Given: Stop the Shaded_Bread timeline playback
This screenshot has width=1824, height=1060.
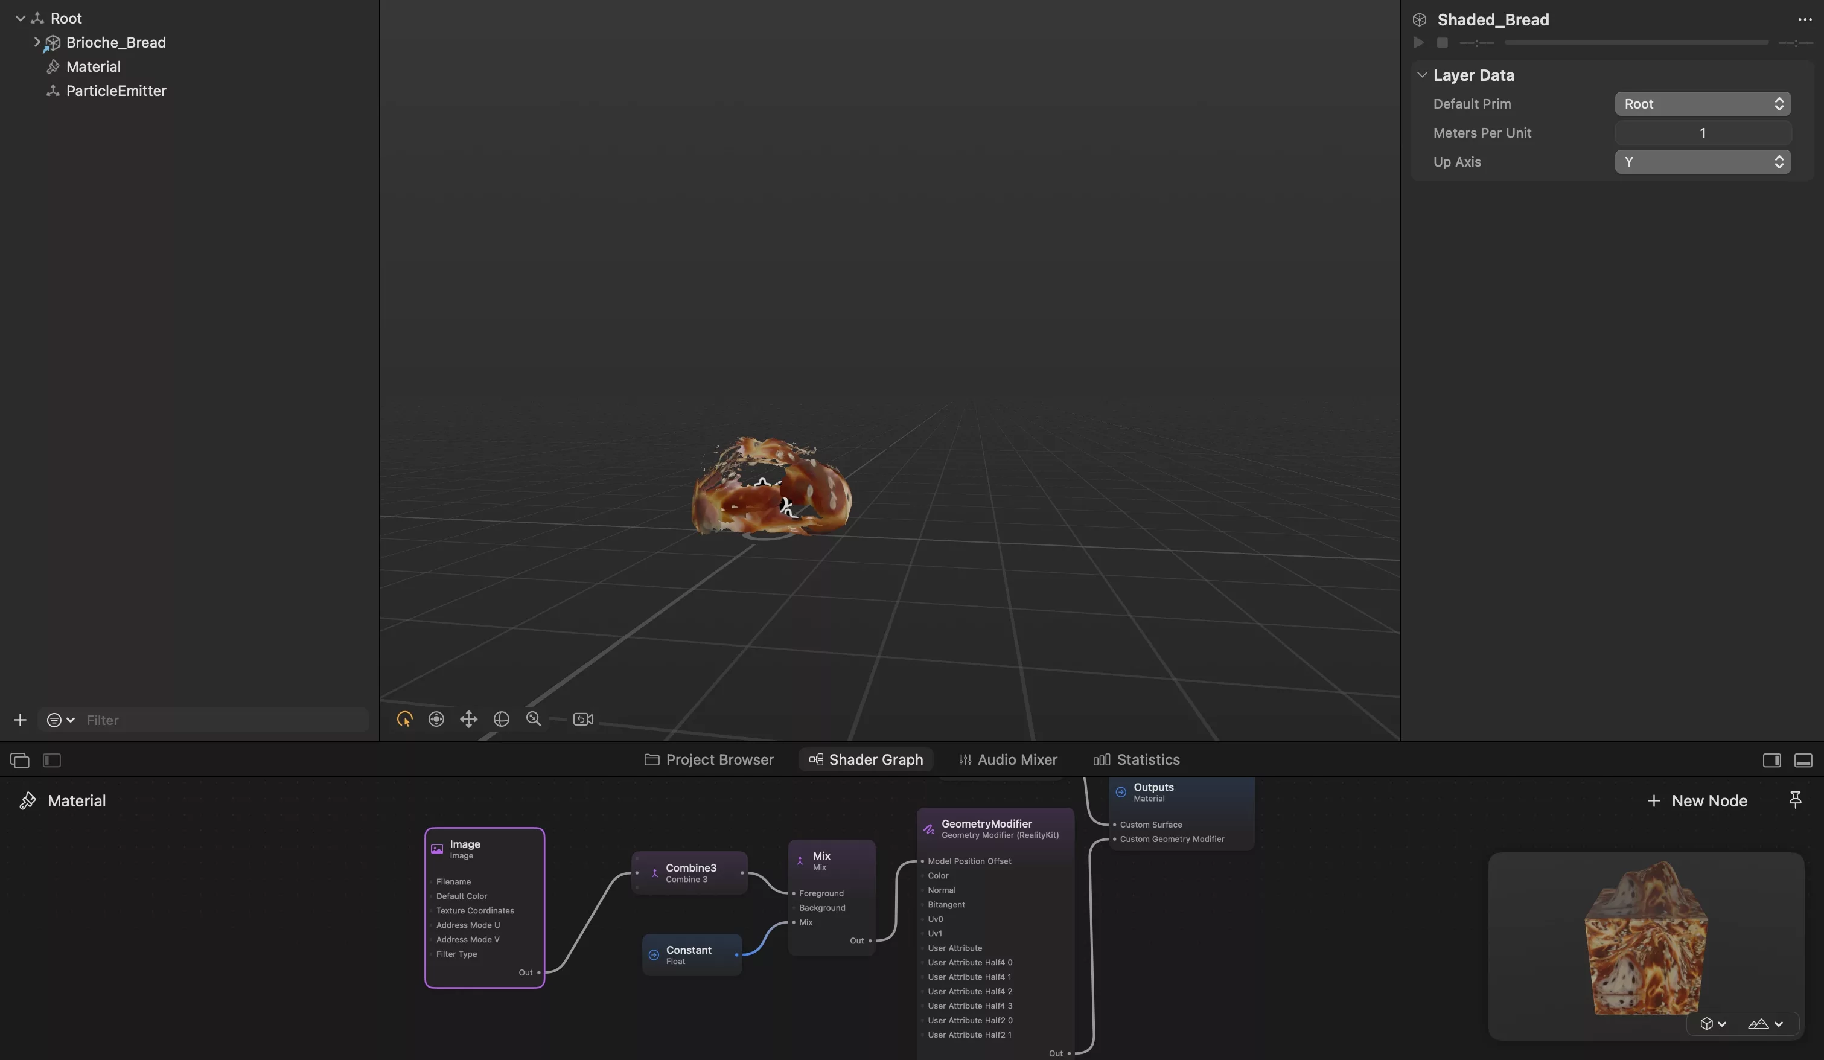Looking at the screenshot, I should pyautogui.click(x=1442, y=43).
